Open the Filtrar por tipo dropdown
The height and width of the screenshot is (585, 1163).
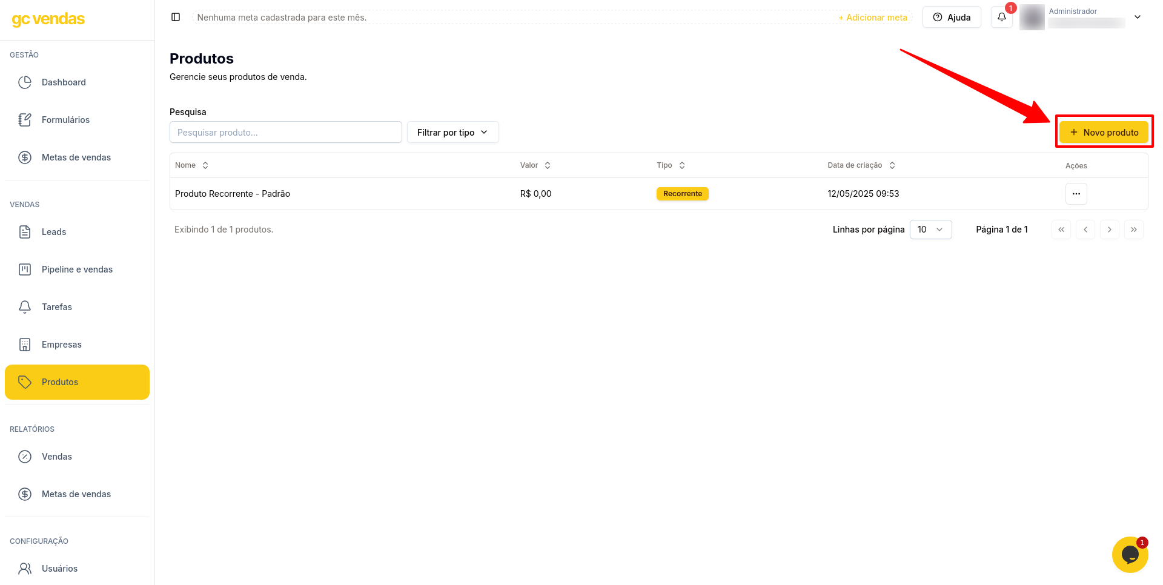(452, 132)
